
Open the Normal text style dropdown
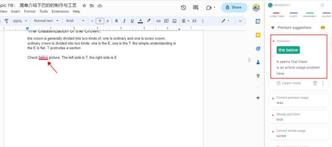pyautogui.click(x=46, y=21)
